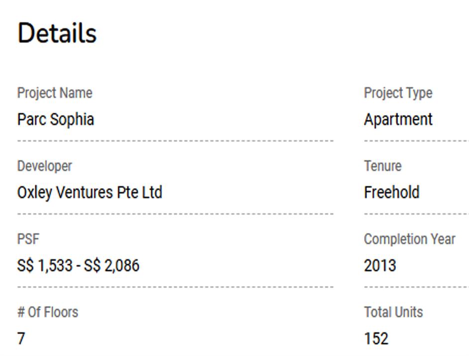The width and height of the screenshot is (469, 356).
Task: Select the 2013 completion year value
Action: coord(380,266)
